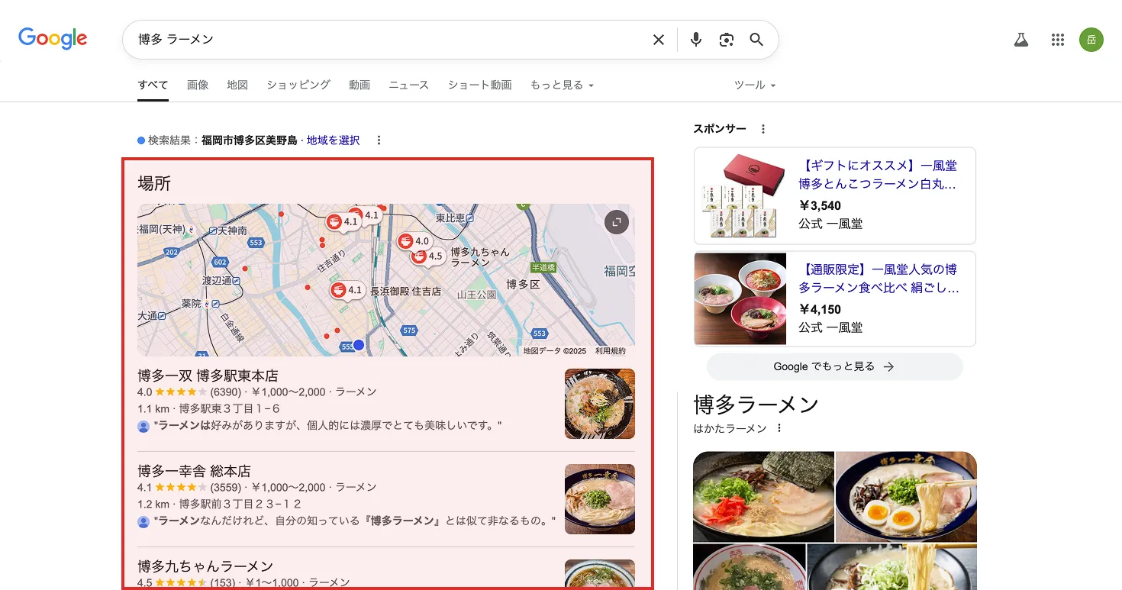Open the ニュース tab

pos(409,85)
